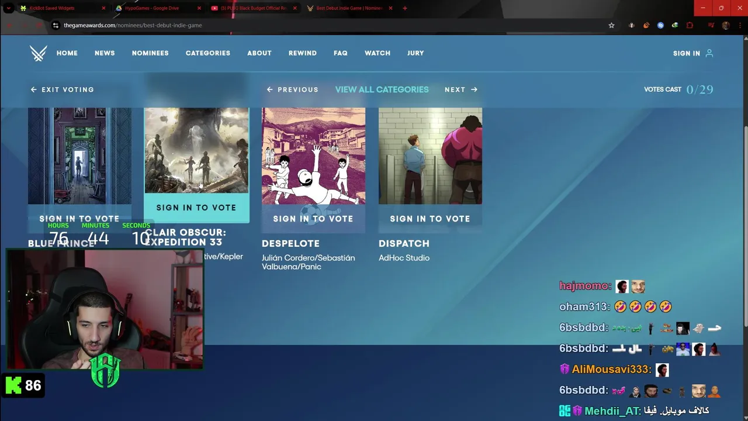Open the About nav item
Viewport: 748px width, 421px height.
[259, 53]
